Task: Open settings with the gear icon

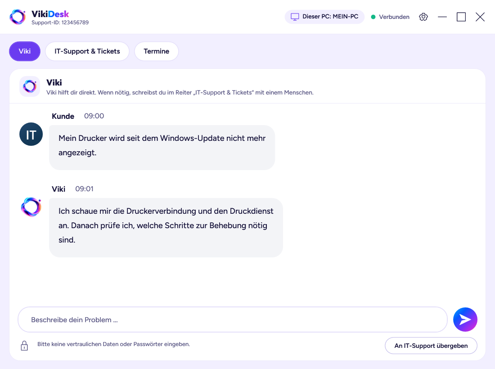Action: [423, 17]
